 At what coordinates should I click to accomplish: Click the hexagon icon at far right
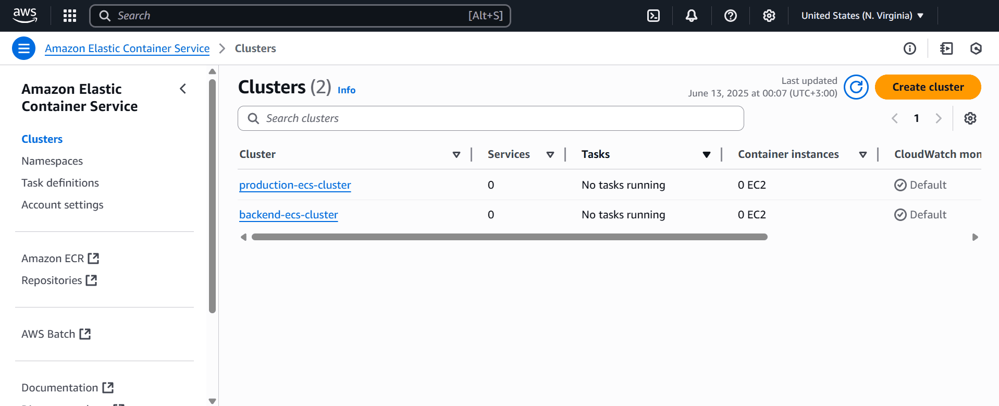tap(976, 48)
